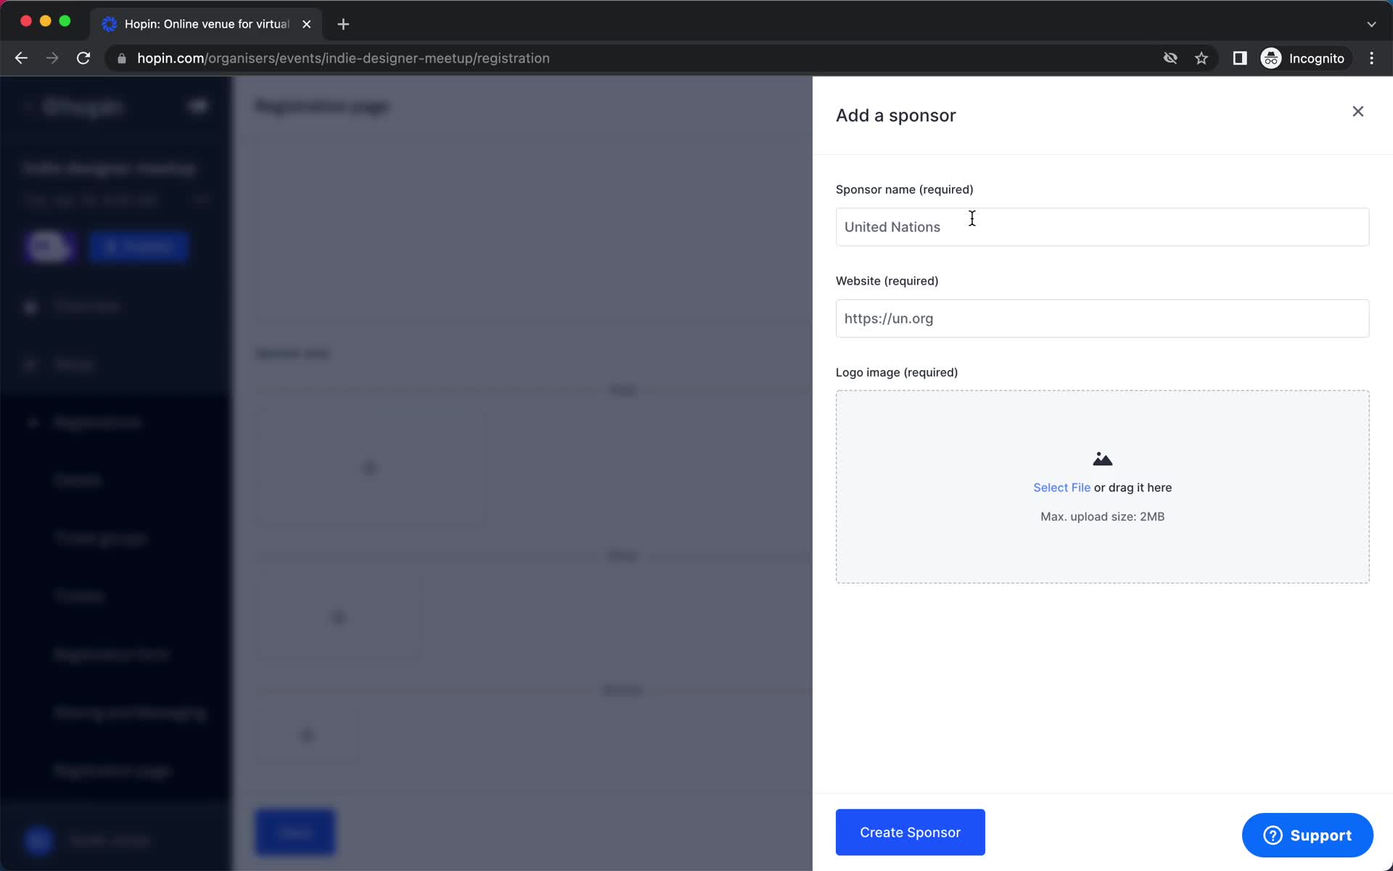Click the 'Max. upload size: 2MB' text

[1102, 517]
